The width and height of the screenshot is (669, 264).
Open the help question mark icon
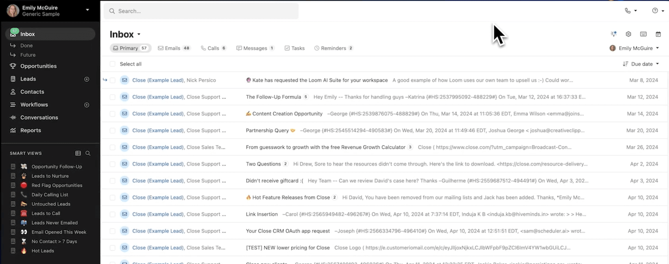[655, 11]
